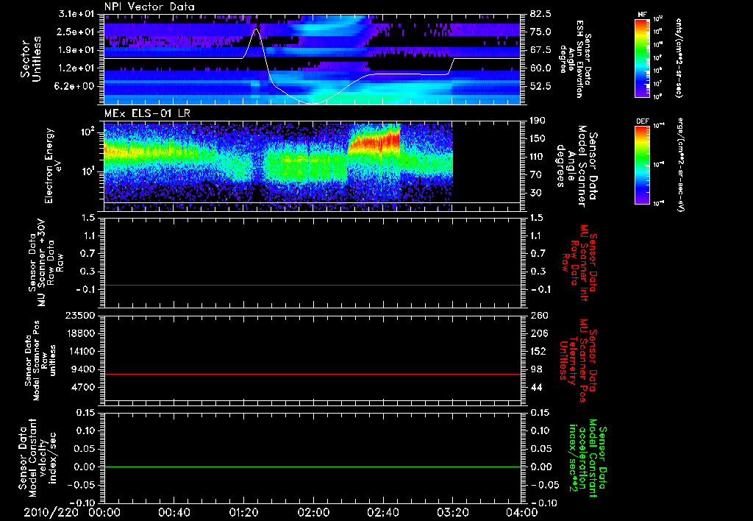Click the red line in Scanner Pos panel
753x521 pixels.
tap(313, 374)
